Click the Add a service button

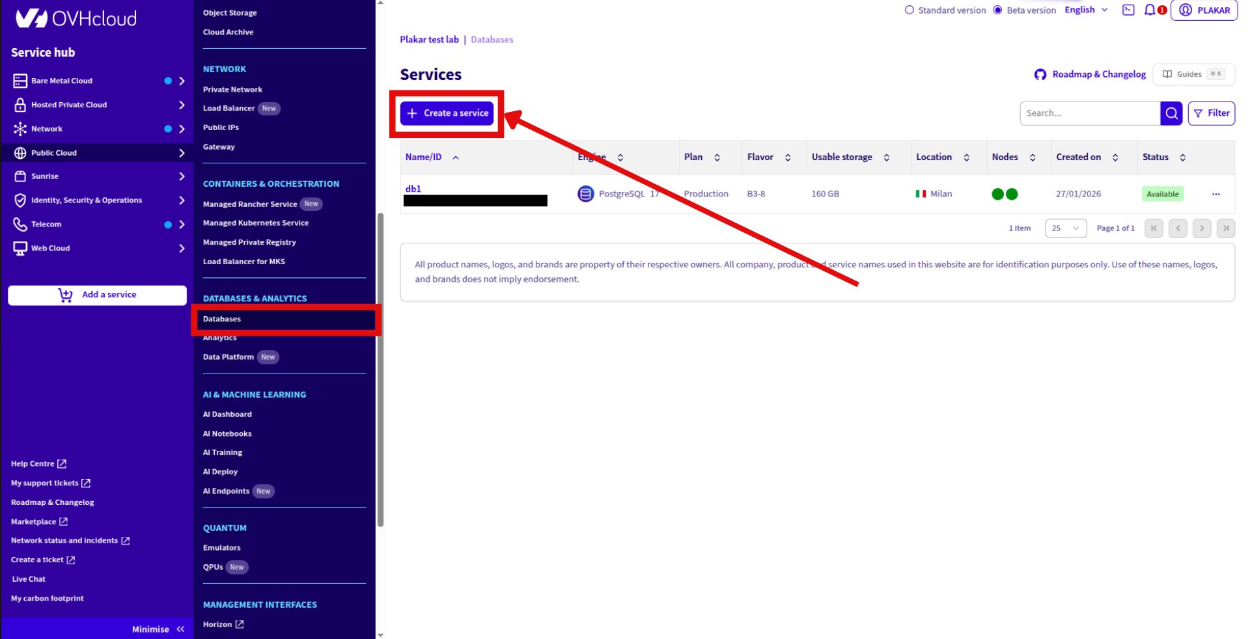97,295
